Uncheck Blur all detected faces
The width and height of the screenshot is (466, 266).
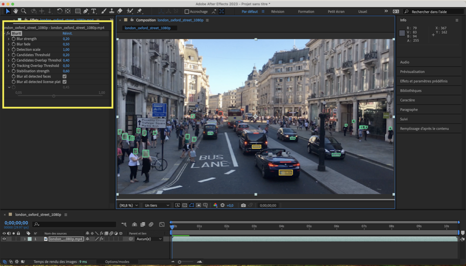64,76
